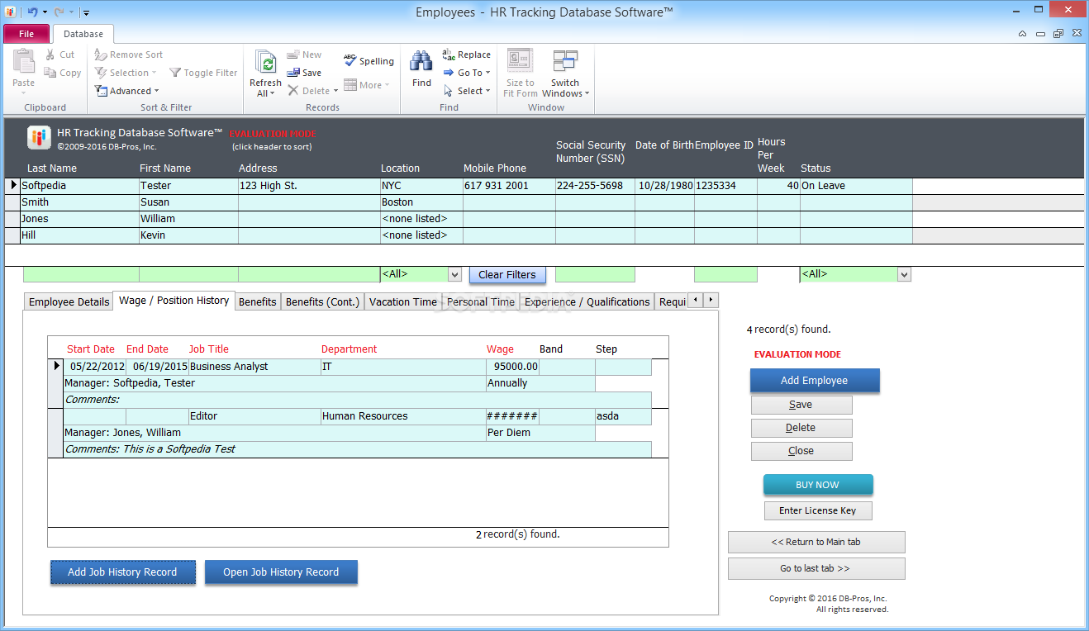
Task: Click the Enter License Key button
Action: click(x=818, y=510)
